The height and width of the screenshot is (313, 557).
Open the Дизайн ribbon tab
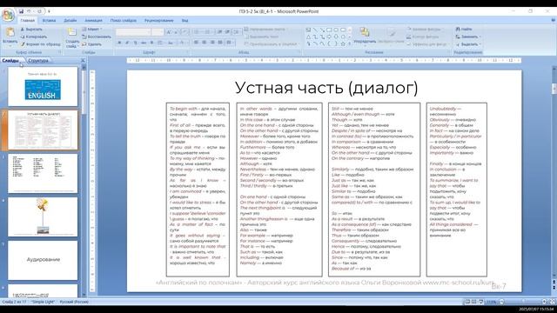(x=70, y=21)
